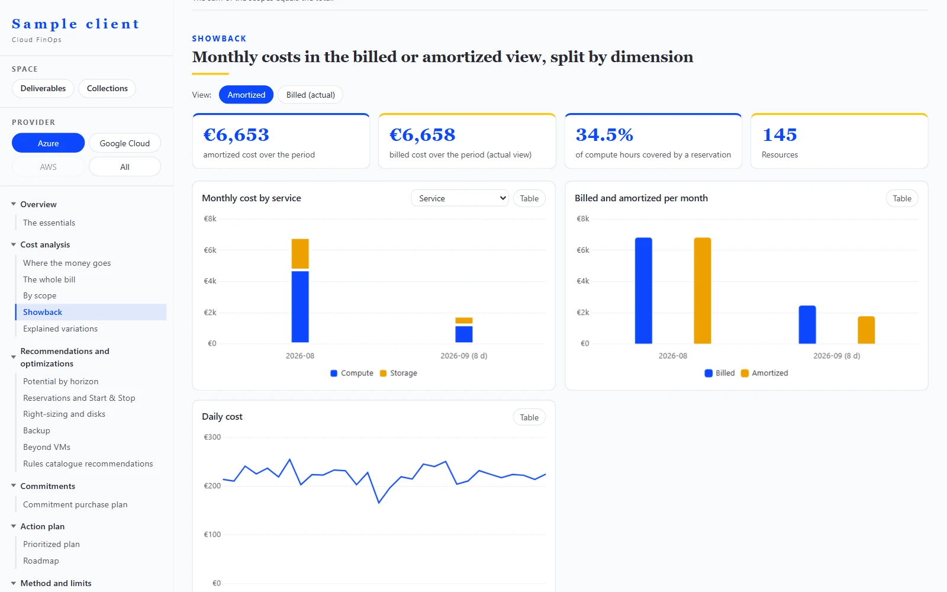Open the Prioritized plan page
The height and width of the screenshot is (592, 947).
point(51,544)
